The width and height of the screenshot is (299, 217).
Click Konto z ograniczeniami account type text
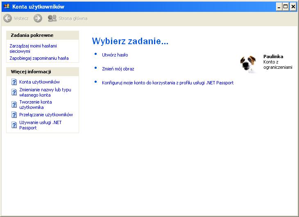click(278, 65)
